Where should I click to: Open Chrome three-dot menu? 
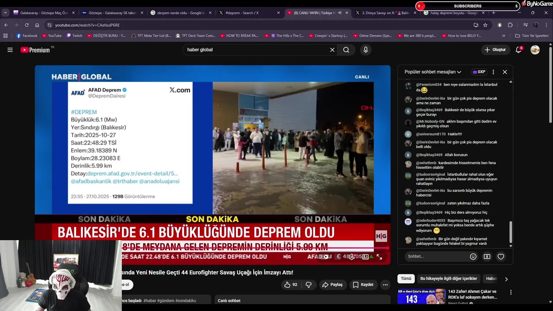click(x=546, y=25)
